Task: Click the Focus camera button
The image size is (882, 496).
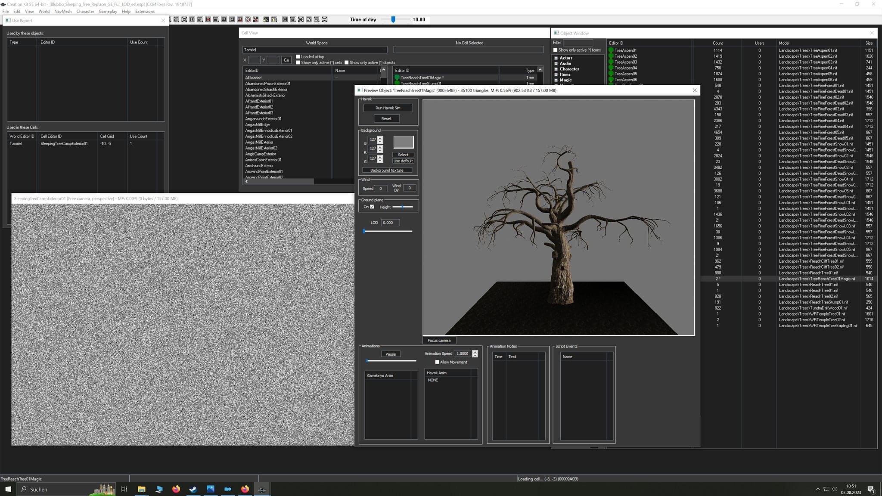Action: pyautogui.click(x=439, y=341)
